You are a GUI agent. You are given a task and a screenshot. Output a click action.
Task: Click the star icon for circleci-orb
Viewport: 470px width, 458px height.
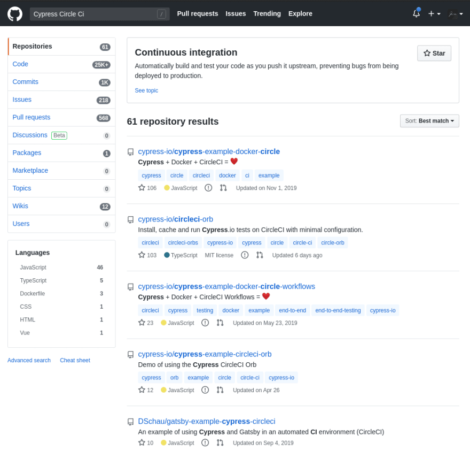tap(142, 255)
